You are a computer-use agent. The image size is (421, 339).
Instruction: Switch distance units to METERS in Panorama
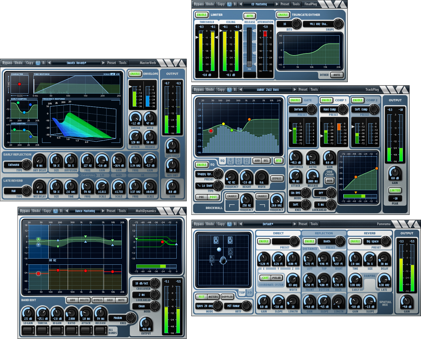pyautogui.click(x=213, y=297)
